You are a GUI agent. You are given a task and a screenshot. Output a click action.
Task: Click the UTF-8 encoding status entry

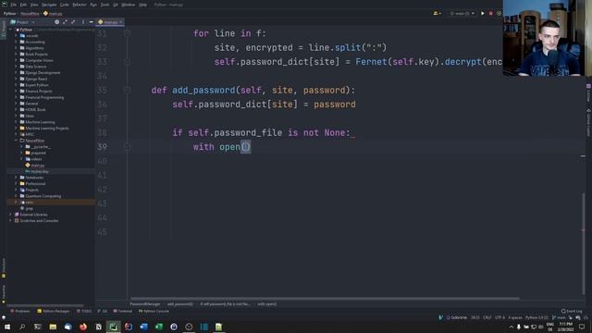pyautogui.click(x=499, y=317)
